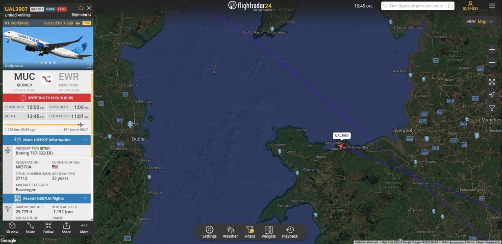Share this flight
502x244 pixels.
[x=66, y=228]
